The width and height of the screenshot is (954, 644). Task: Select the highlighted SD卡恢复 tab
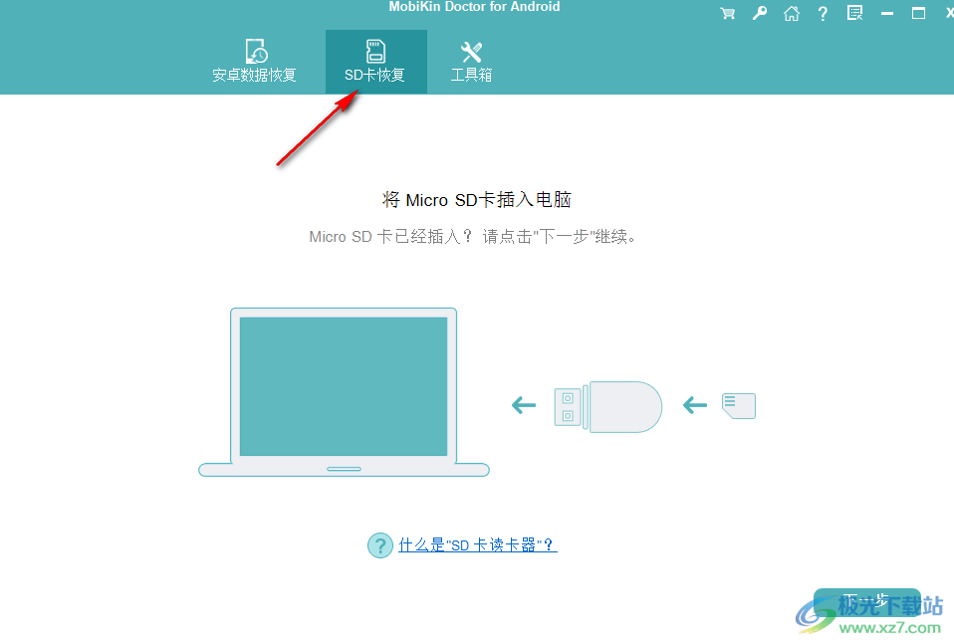coord(375,61)
